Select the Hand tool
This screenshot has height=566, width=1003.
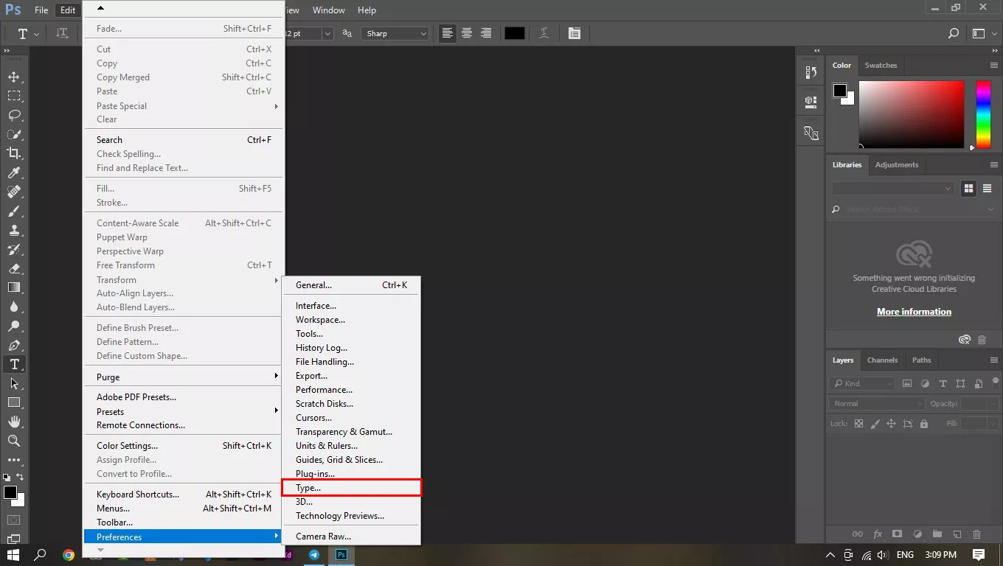point(14,422)
